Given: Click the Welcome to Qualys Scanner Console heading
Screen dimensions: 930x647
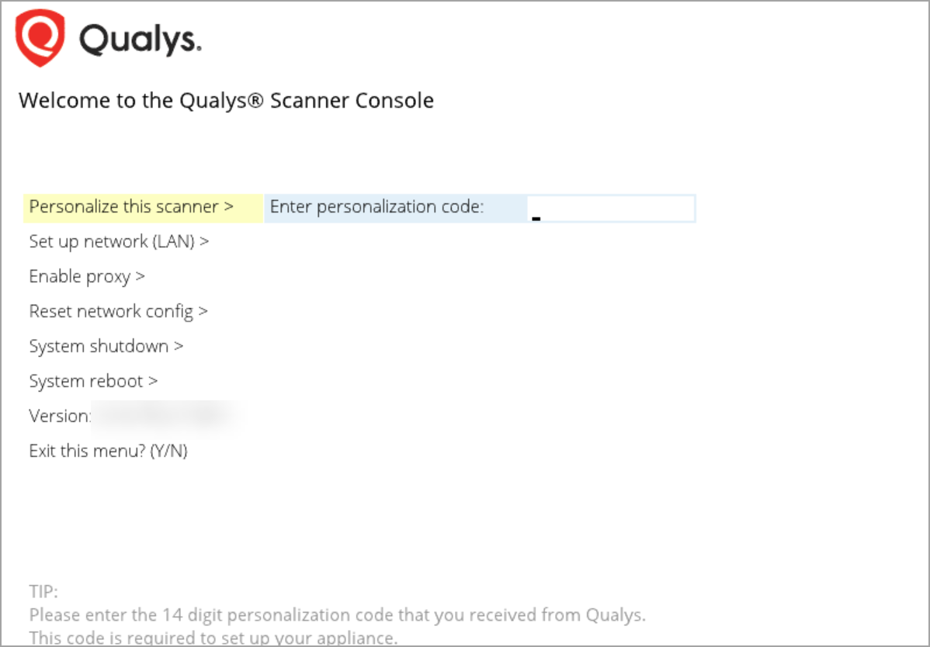Looking at the screenshot, I should click(x=226, y=101).
